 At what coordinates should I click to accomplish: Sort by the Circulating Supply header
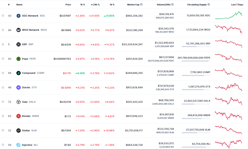[197, 5]
